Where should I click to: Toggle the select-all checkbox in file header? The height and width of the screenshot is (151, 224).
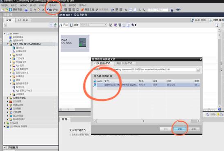pos(95,81)
